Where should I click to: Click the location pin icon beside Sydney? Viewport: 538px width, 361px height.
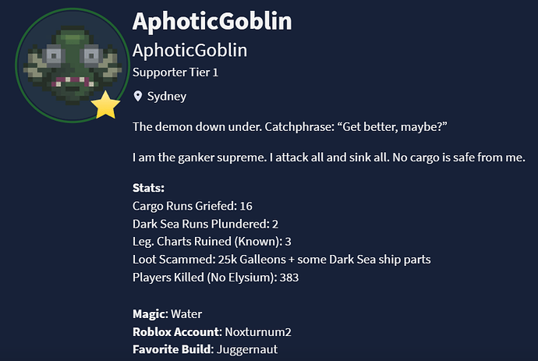138,97
